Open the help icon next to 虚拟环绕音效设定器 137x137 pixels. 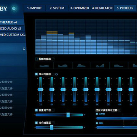[120, 110]
